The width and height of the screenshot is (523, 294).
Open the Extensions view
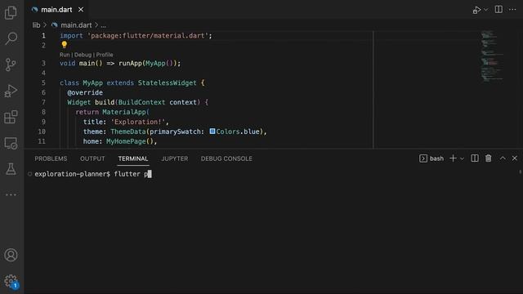click(11, 117)
